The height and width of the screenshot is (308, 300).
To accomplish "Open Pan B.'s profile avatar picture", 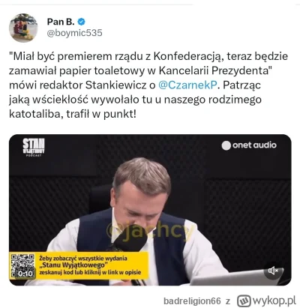I will 23,28.
